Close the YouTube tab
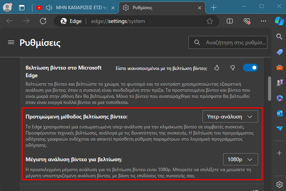 pyautogui.click(x=113, y=8)
